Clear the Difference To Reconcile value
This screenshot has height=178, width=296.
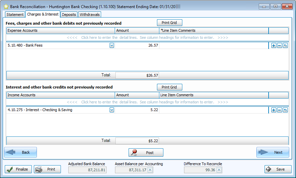point(219,170)
